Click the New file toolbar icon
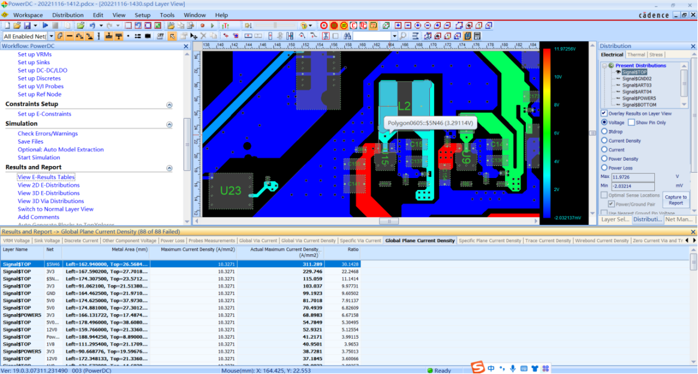Screen dimensions: 698x374 click(7, 25)
